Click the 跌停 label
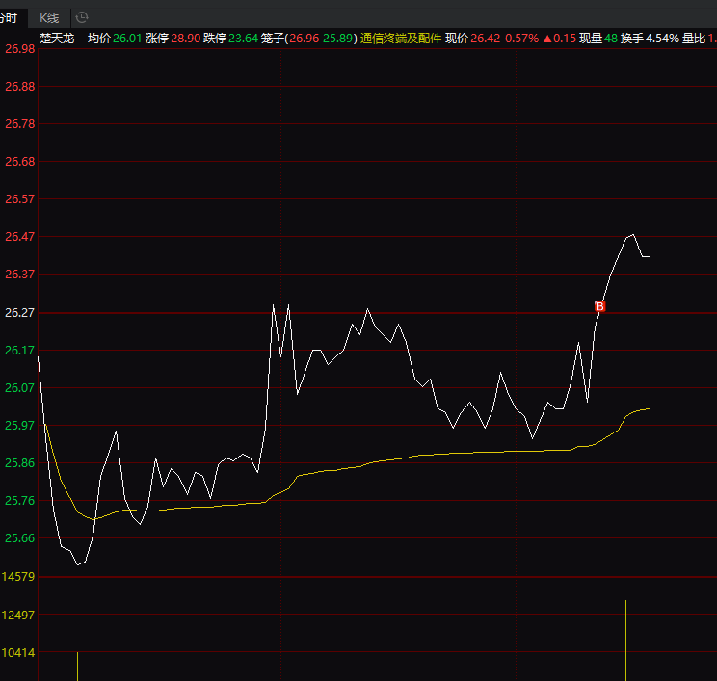Screen dimensions: 717x681 click(215, 39)
